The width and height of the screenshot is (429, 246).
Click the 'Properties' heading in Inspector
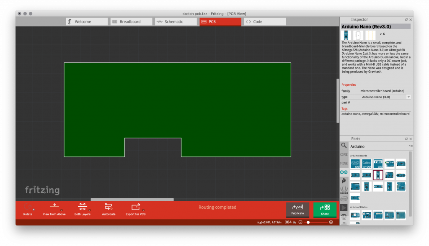tap(349, 85)
